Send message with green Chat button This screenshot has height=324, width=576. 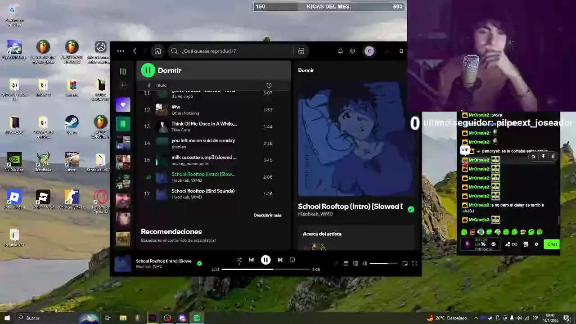552,244
